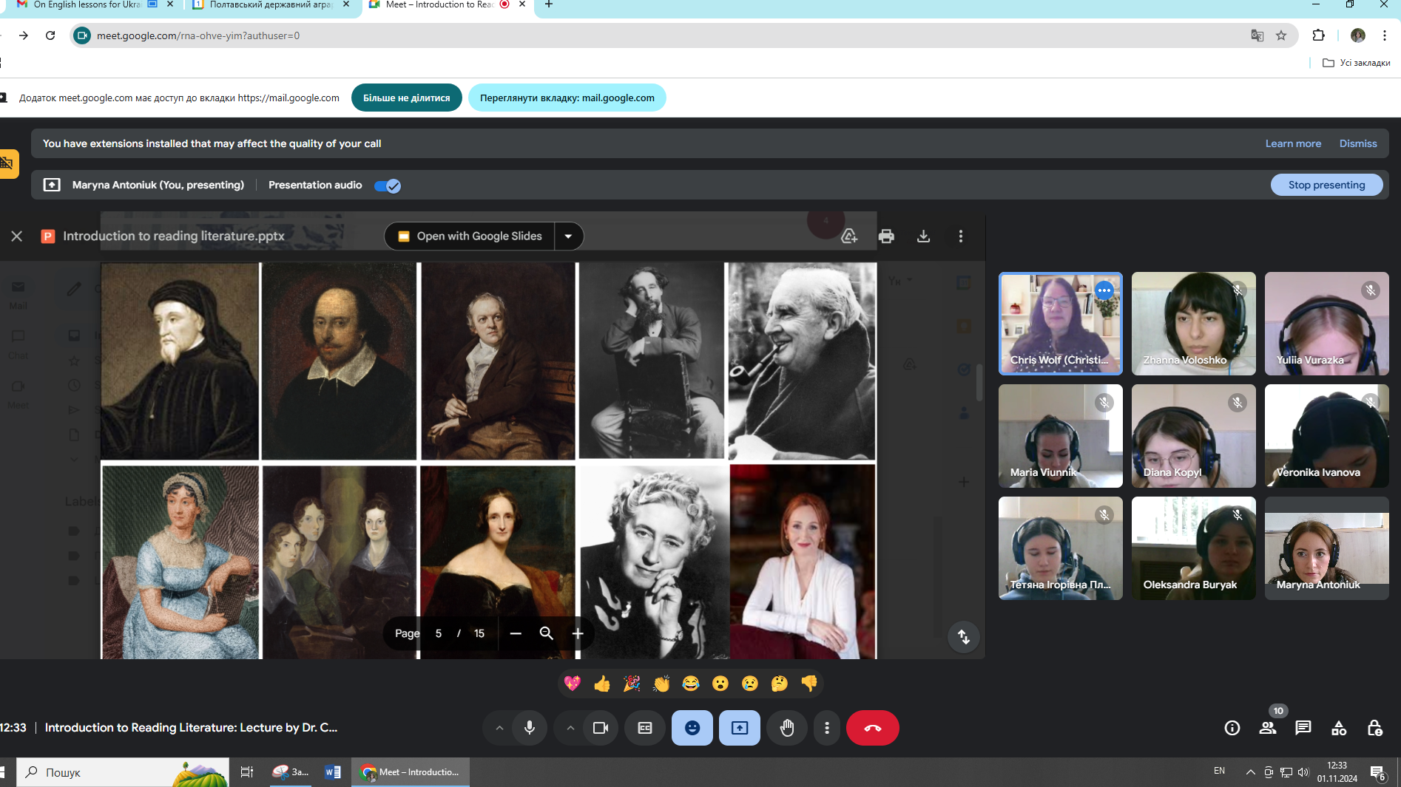Open Word from the taskbar
1401x787 pixels.
click(x=333, y=772)
